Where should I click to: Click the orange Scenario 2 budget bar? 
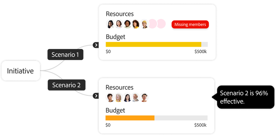click(130, 118)
